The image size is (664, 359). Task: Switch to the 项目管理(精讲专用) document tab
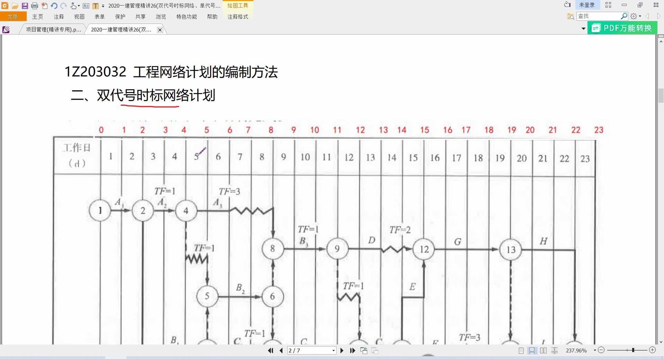(x=53, y=30)
